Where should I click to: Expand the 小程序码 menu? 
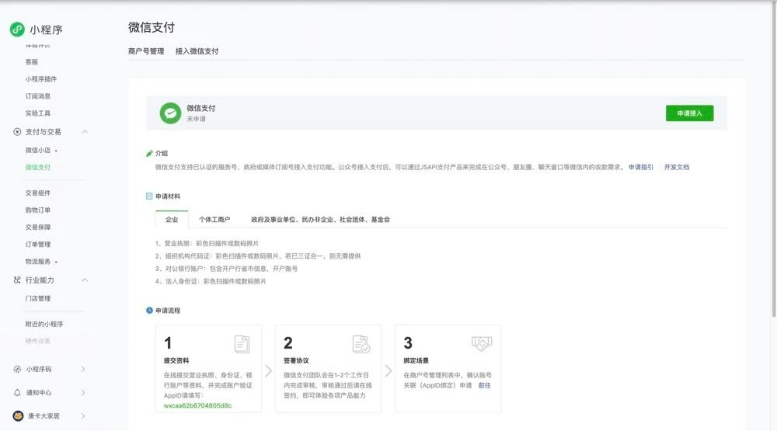coord(83,369)
